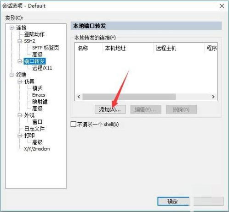Collapse the SSH2 tree node
Image resolution: width=229 pixels, height=212 pixels.
(x=19, y=41)
